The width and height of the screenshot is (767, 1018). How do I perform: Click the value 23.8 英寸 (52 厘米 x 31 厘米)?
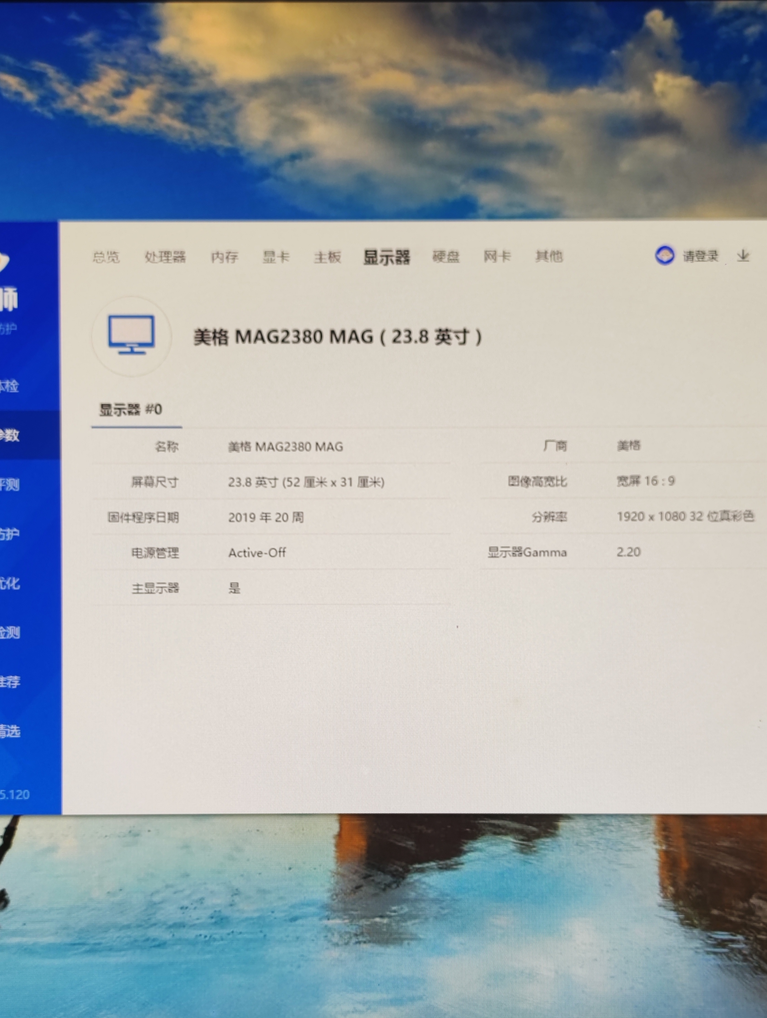[306, 482]
